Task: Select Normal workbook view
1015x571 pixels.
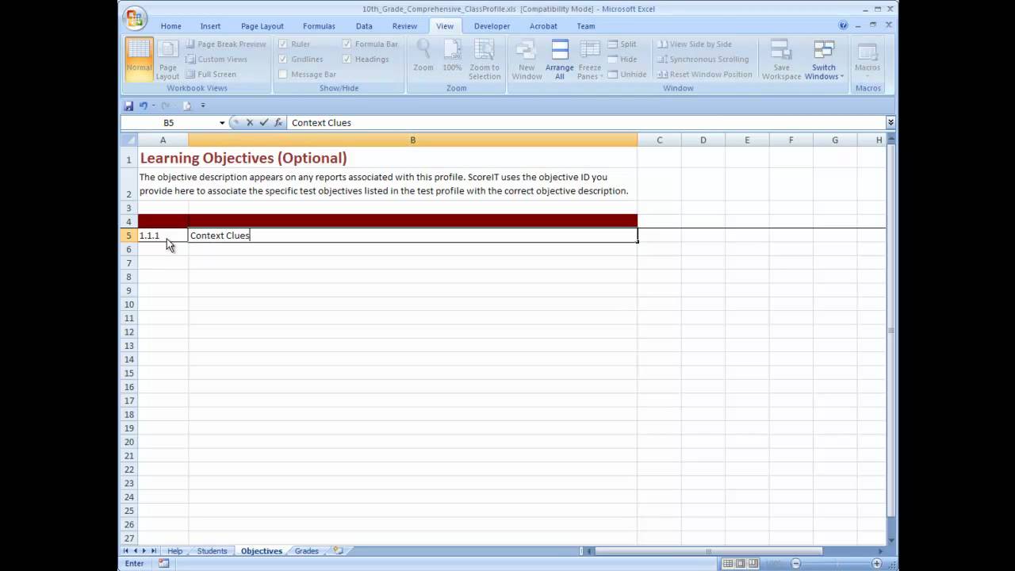Action: click(x=139, y=59)
